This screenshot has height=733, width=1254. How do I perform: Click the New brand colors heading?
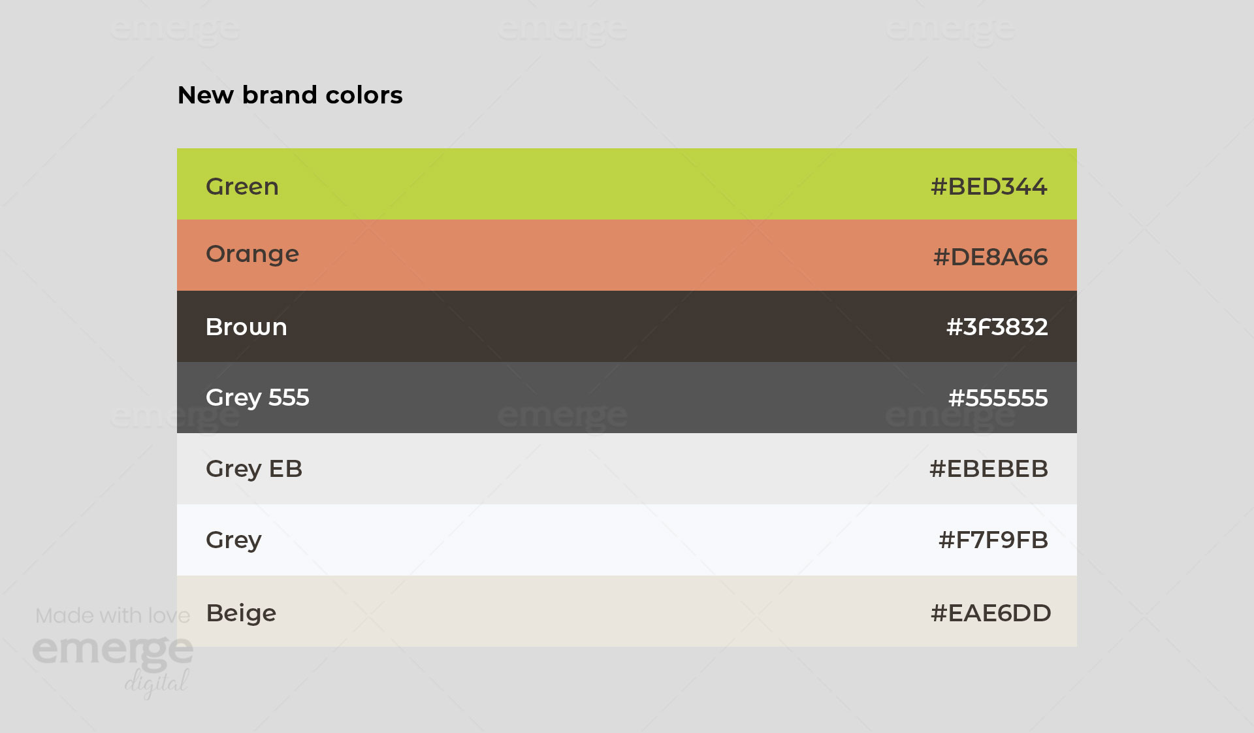(x=290, y=95)
